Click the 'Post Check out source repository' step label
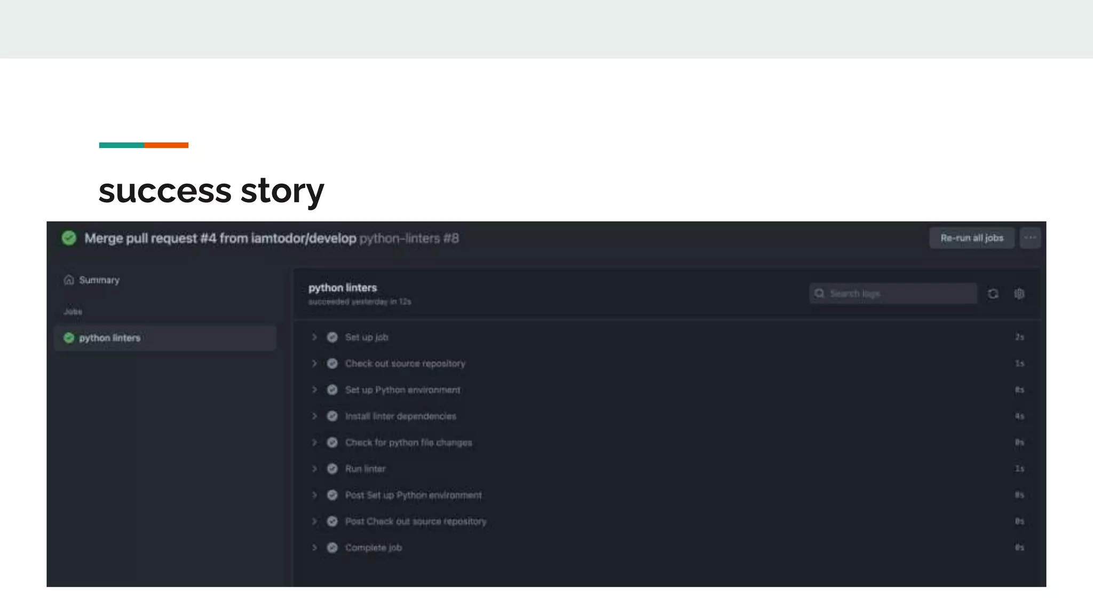1093x615 pixels. (416, 521)
